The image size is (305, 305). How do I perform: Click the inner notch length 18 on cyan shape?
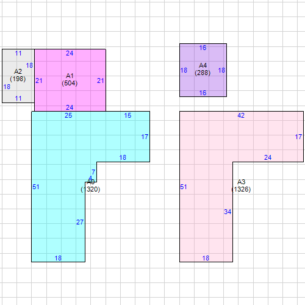coord(123,157)
